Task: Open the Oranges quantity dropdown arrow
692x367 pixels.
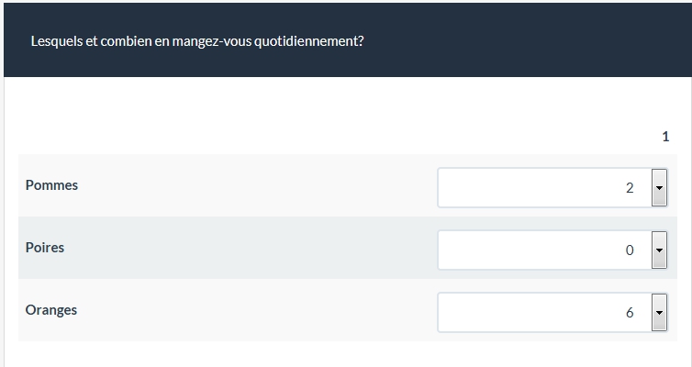Action: tap(658, 312)
